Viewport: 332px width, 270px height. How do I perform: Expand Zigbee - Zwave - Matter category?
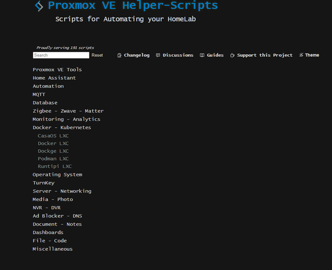click(68, 111)
